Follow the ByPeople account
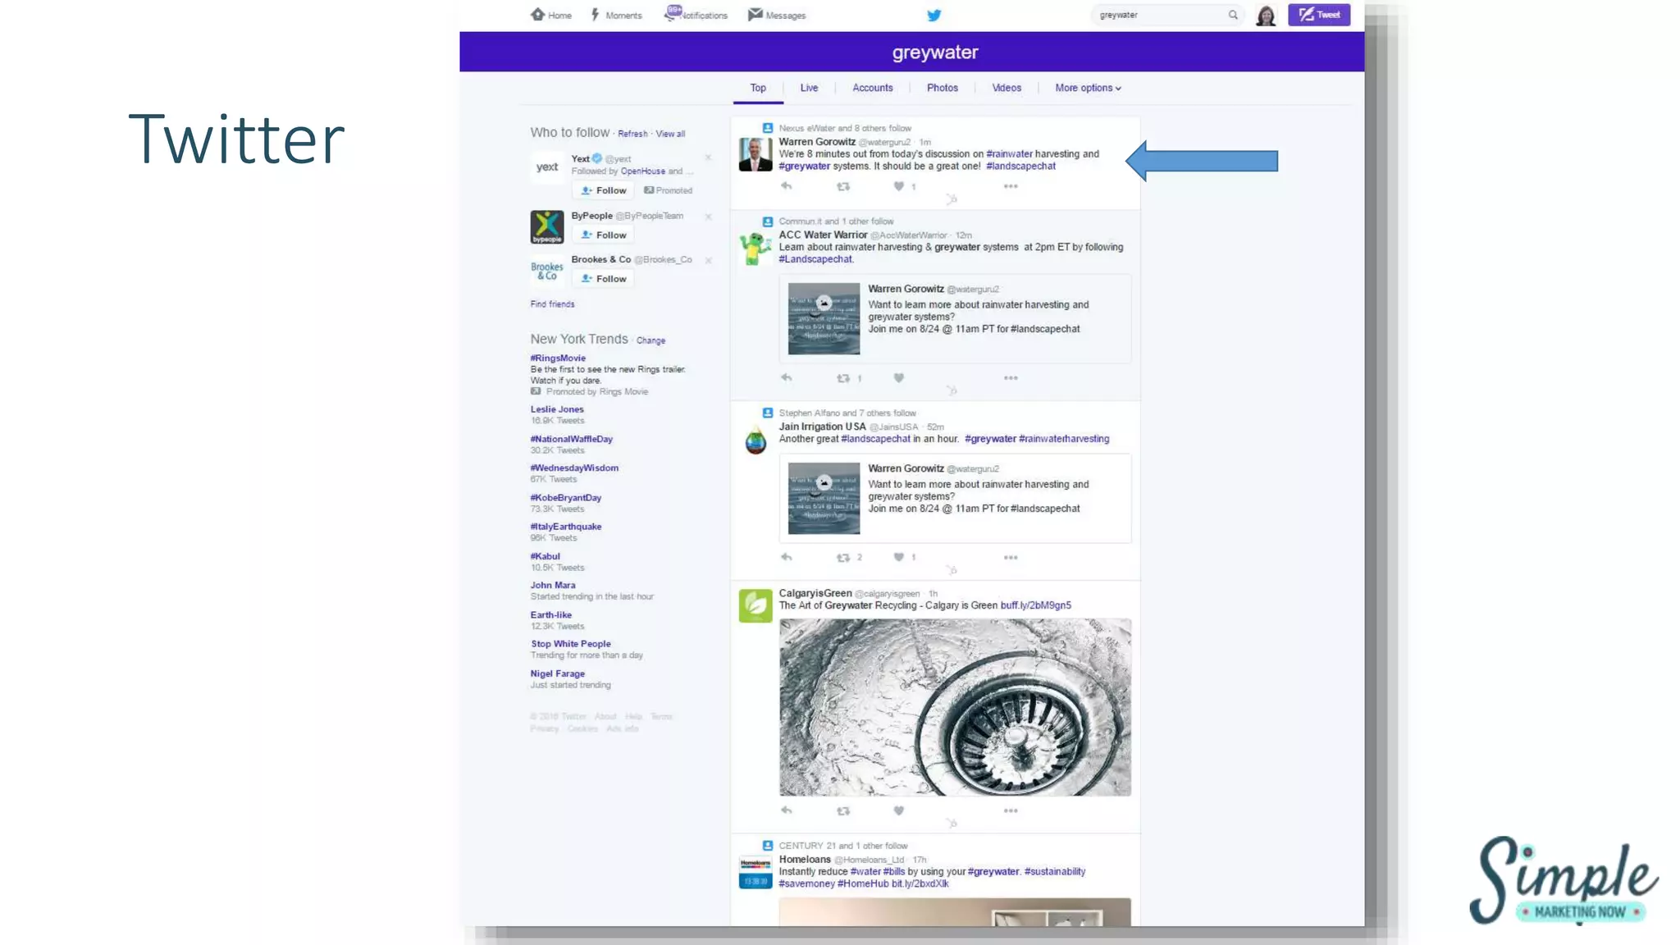1680x945 pixels. 603,235
